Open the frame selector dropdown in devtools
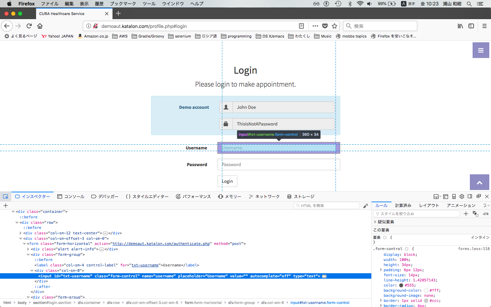 [437, 196]
